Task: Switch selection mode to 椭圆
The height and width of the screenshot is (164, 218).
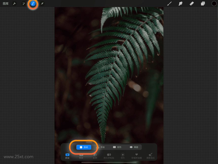Action: 134,147
